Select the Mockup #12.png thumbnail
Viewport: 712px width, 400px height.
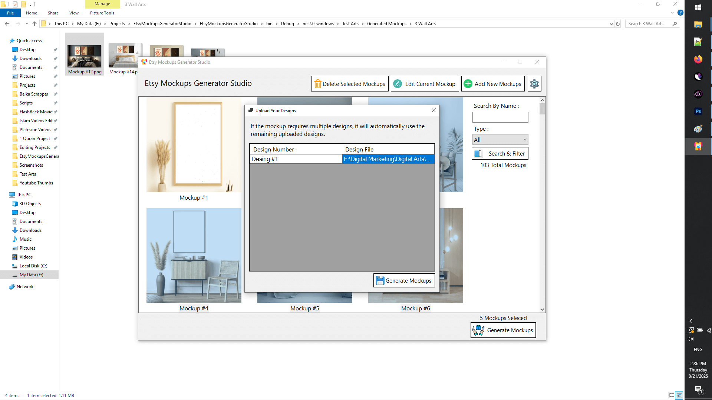[85, 56]
